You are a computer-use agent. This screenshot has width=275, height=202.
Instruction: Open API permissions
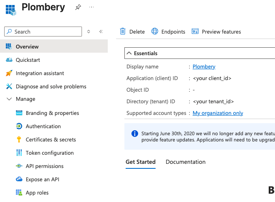point(45,166)
